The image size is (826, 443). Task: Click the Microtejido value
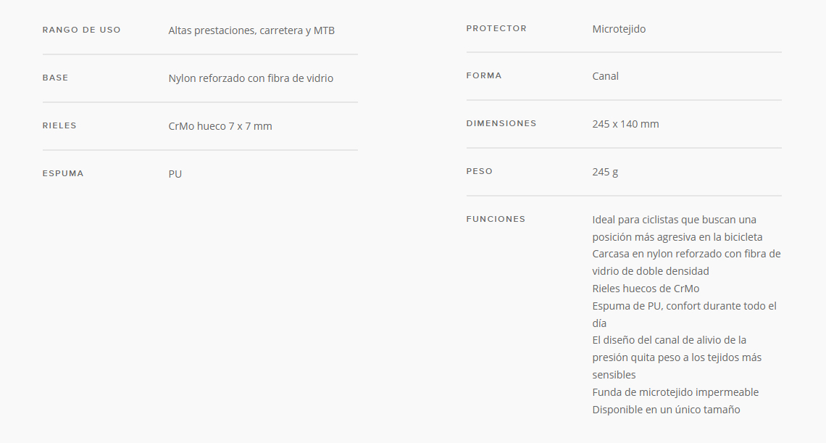click(x=619, y=29)
